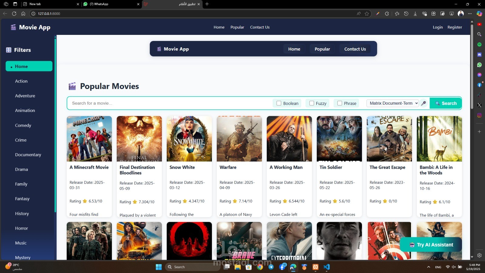Image resolution: width=485 pixels, height=273 pixels.
Task: Click the page vertical scrollbar thumb
Action: (472, 67)
